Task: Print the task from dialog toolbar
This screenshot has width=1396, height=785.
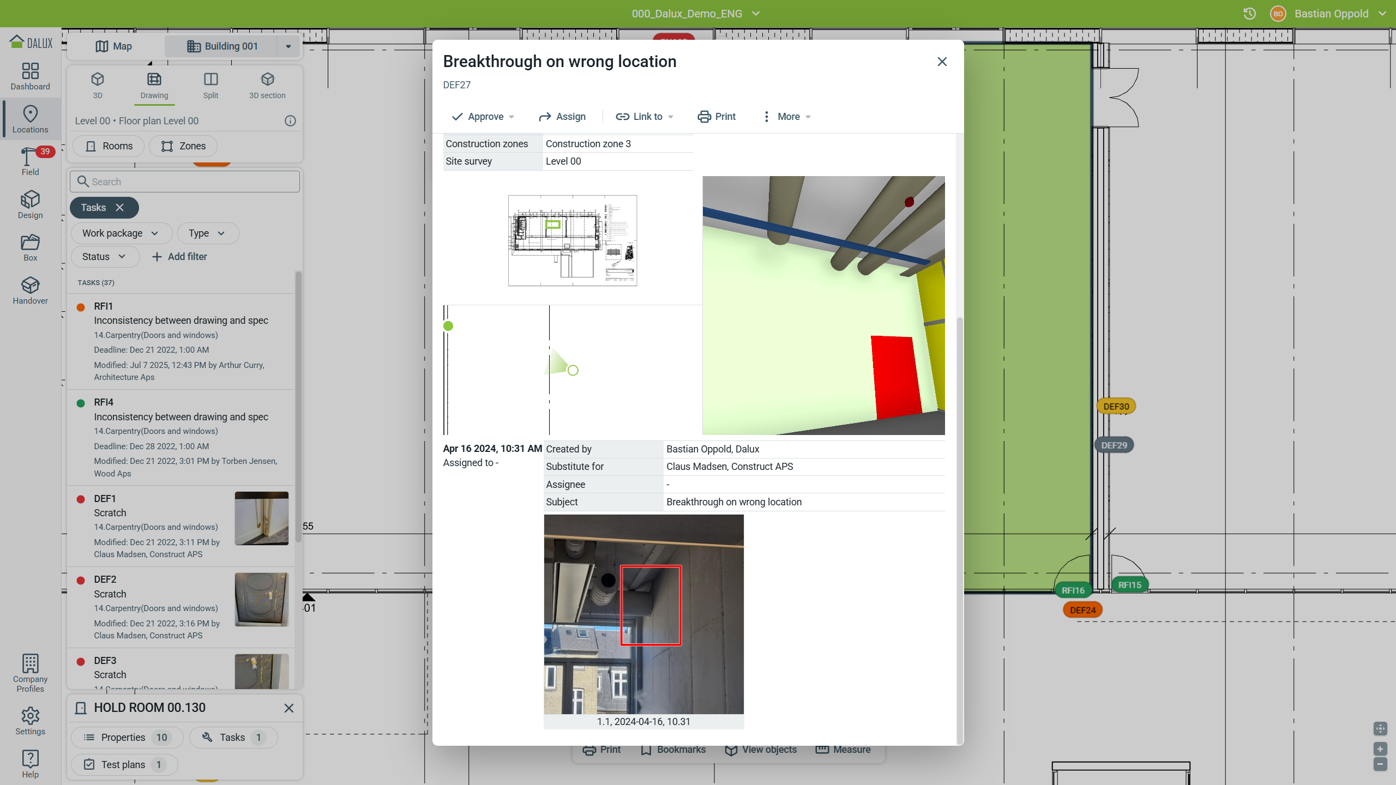Action: [717, 117]
